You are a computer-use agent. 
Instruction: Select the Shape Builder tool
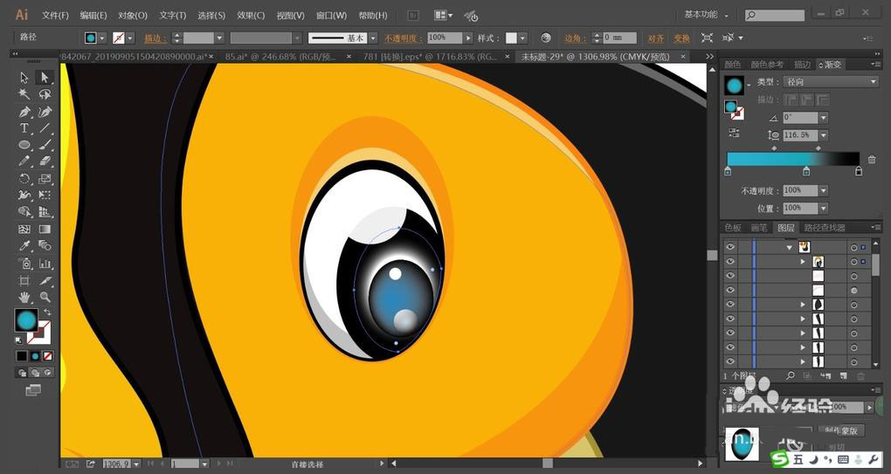coord(24,212)
